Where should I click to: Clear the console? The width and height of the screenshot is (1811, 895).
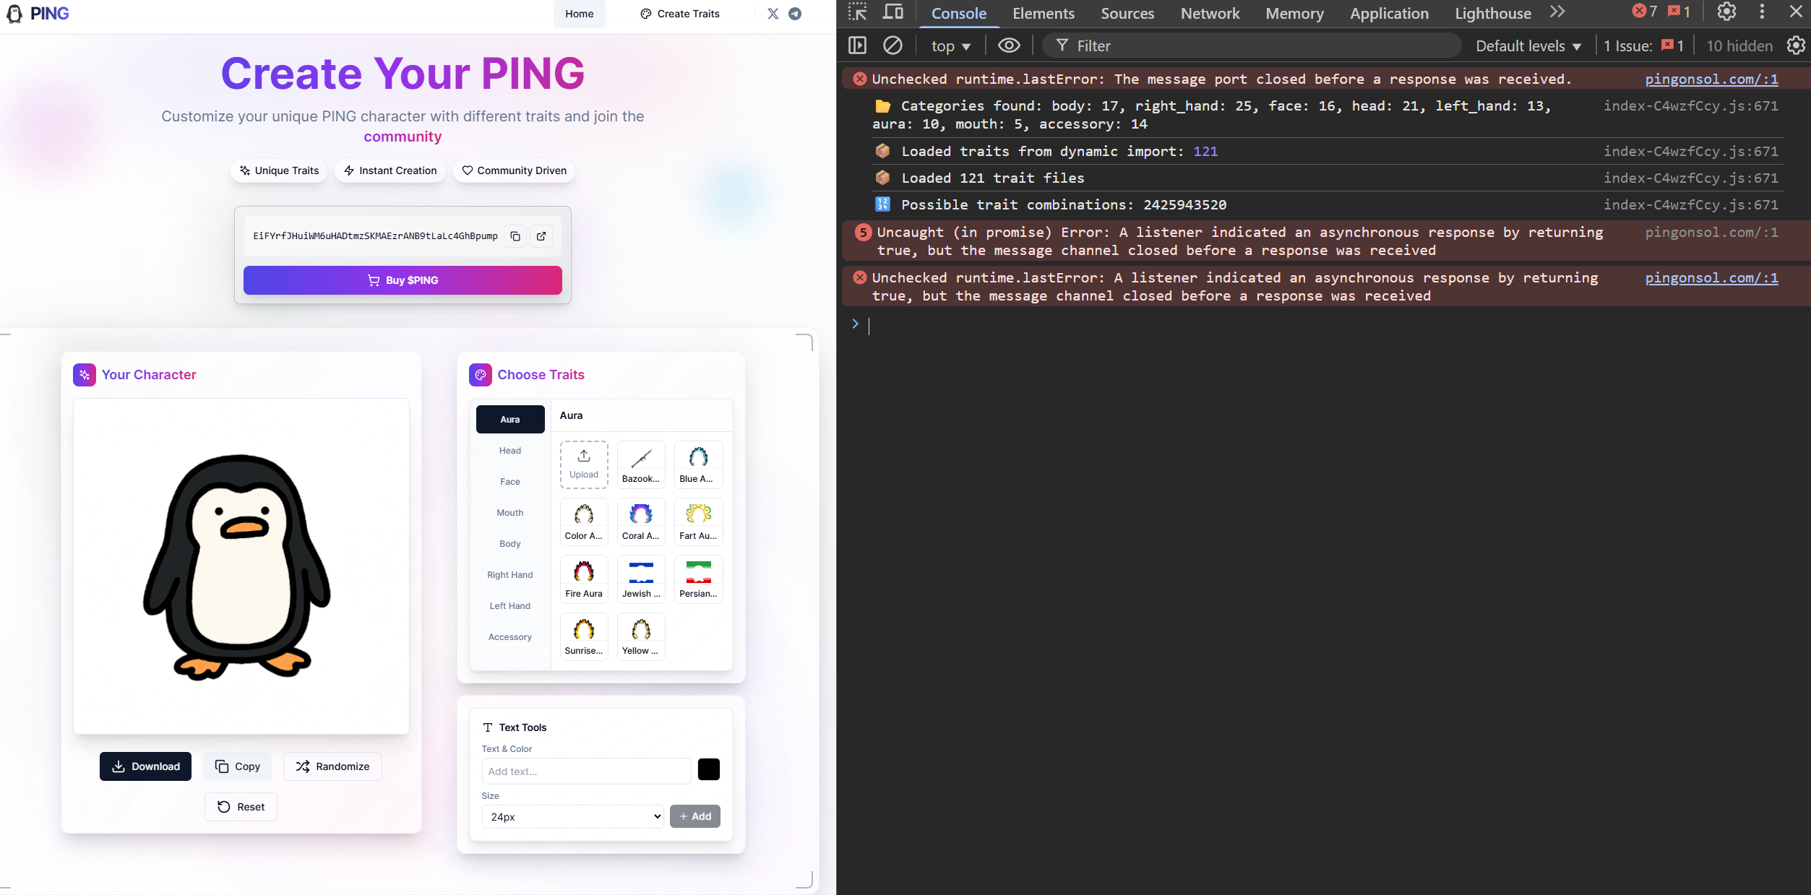(893, 46)
